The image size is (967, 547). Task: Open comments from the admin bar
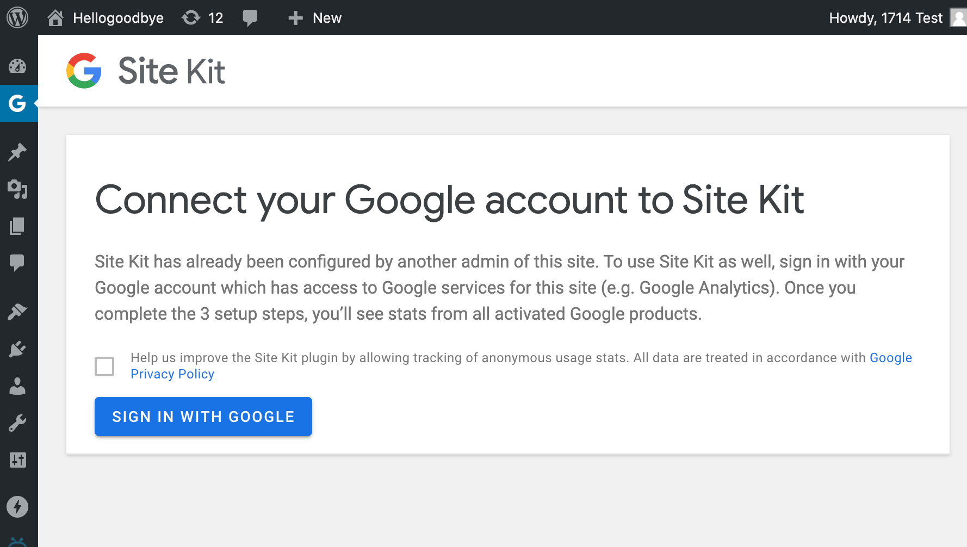250,18
